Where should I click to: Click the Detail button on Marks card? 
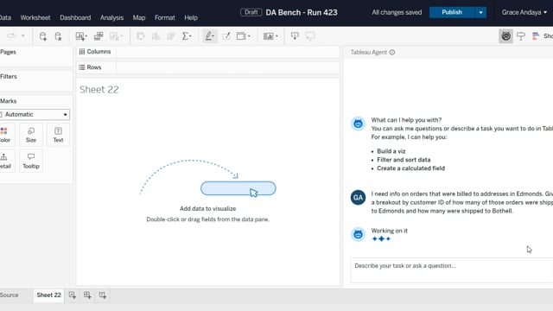point(4,162)
